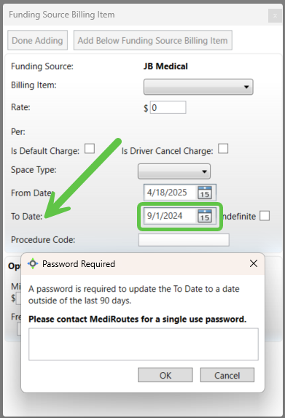
Task: Click the Password Required dialog title bar
Action: (x=143, y=264)
